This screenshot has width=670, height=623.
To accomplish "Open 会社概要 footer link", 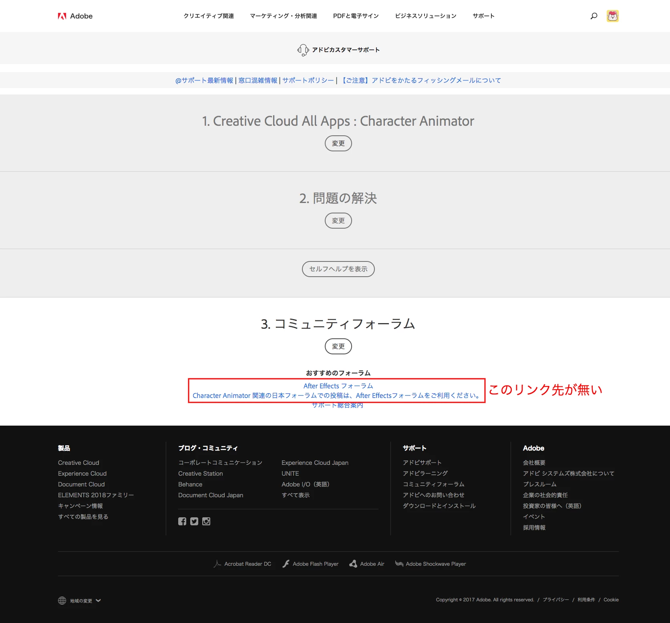I will coord(534,463).
